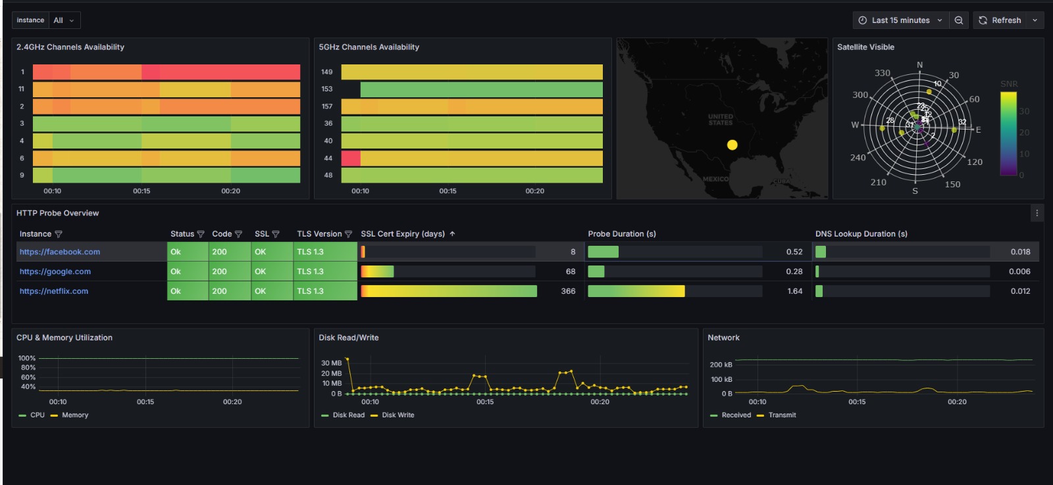
Task: Click the Status column filter icon
Action: 201,234
